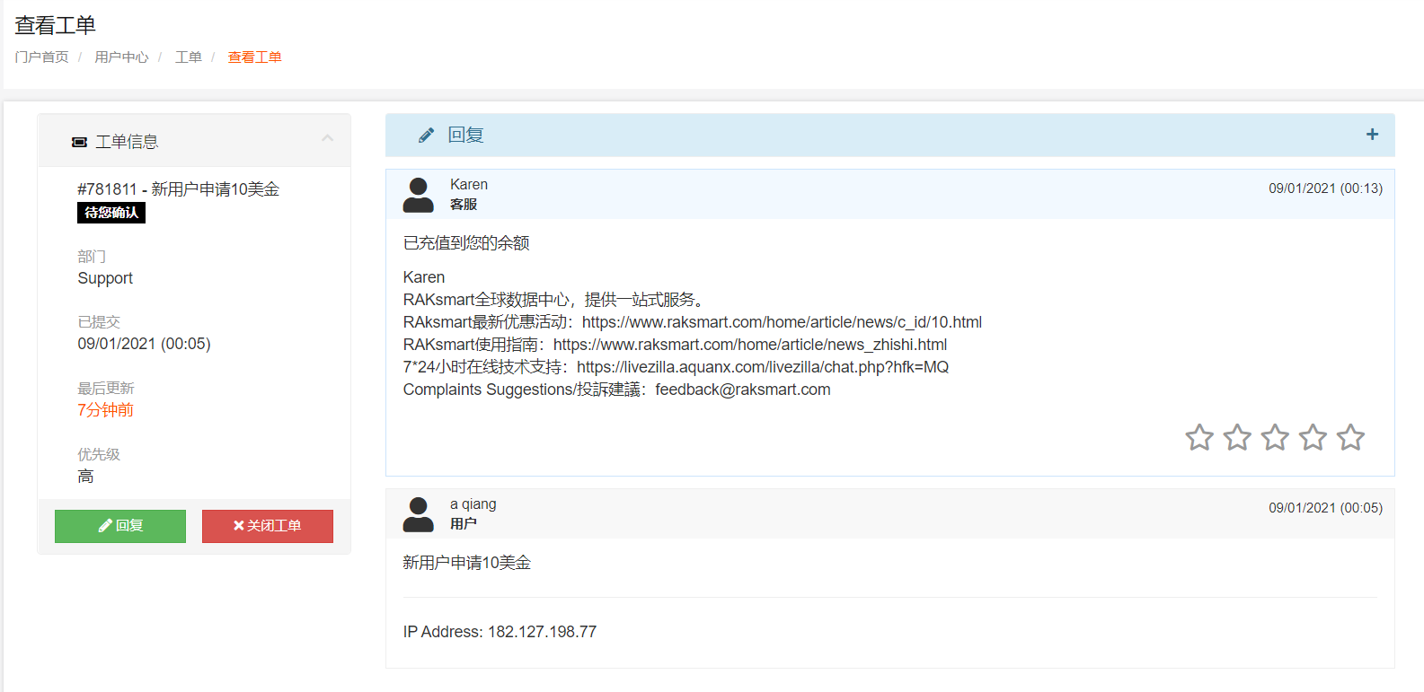Open the 回复 panel header
The height and width of the screenshot is (692, 1424).
465,136
